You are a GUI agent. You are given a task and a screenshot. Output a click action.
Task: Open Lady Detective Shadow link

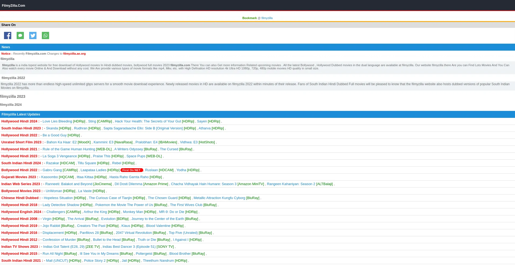tap(61, 205)
